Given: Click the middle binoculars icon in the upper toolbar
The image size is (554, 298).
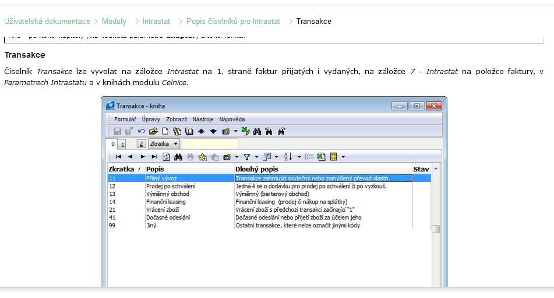Looking at the screenshot, I should (x=269, y=131).
